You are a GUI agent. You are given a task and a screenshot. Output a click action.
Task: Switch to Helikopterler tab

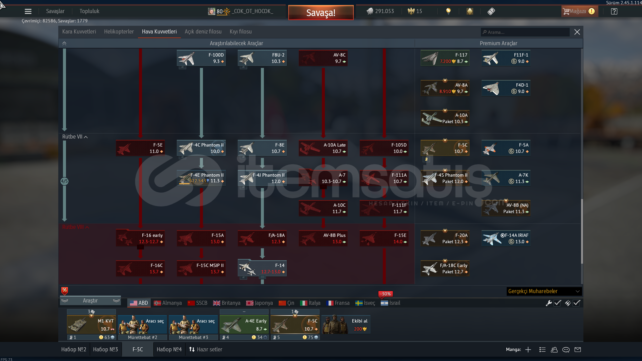click(x=119, y=32)
